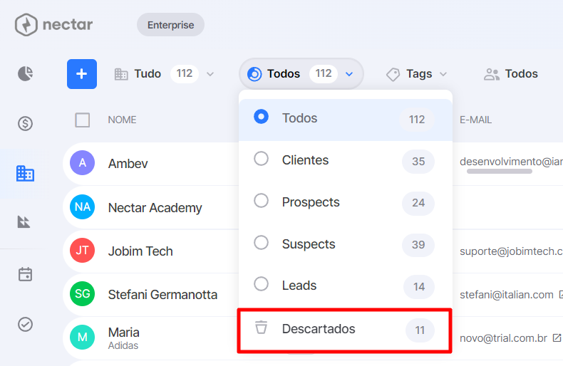Open the dashboard pie chart icon
Image resolution: width=563 pixels, height=366 pixels.
[x=26, y=73]
